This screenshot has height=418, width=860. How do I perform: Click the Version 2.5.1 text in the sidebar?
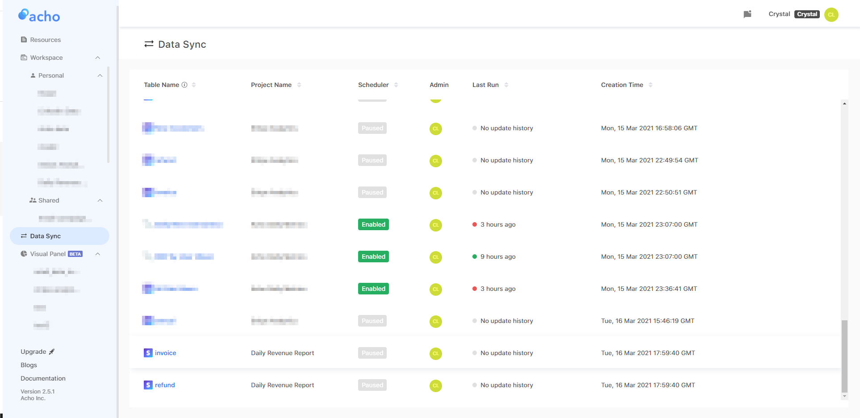coord(38,391)
